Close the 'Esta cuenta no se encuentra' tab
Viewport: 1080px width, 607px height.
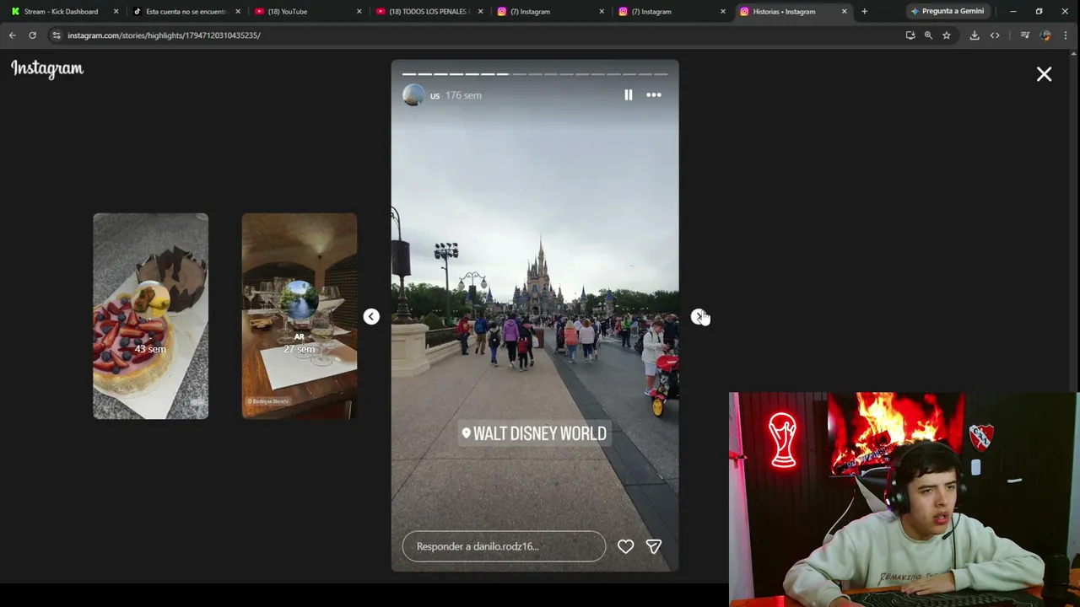(x=238, y=12)
